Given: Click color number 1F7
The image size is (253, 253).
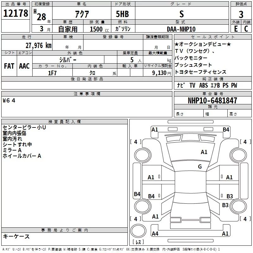Looking at the screenshot, I should coord(52,73).
